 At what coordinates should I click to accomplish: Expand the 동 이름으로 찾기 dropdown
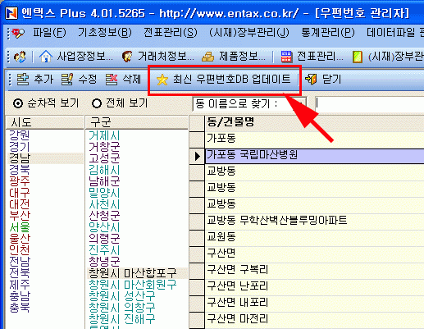click(300, 104)
